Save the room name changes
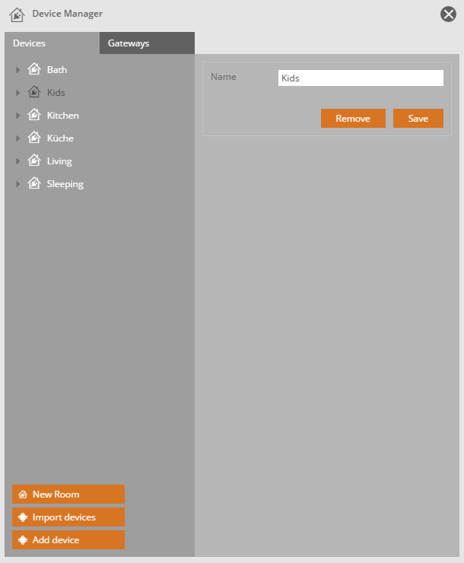The height and width of the screenshot is (563, 464). click(418, 119)
